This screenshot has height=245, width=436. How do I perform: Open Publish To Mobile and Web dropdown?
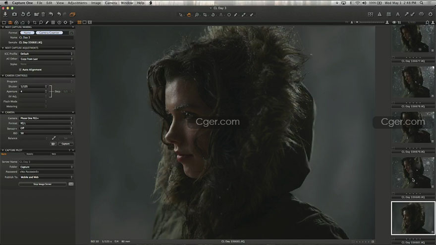pyautogui.click(x=46, y=177)
